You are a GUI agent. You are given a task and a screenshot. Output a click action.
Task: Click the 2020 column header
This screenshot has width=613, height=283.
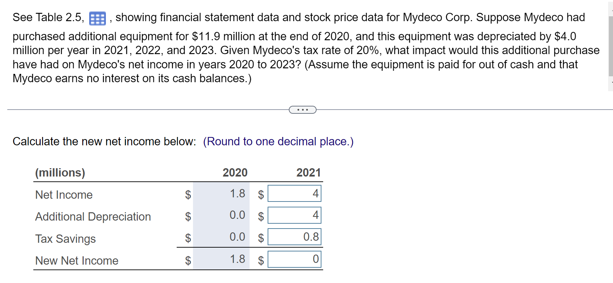(235, 172)
